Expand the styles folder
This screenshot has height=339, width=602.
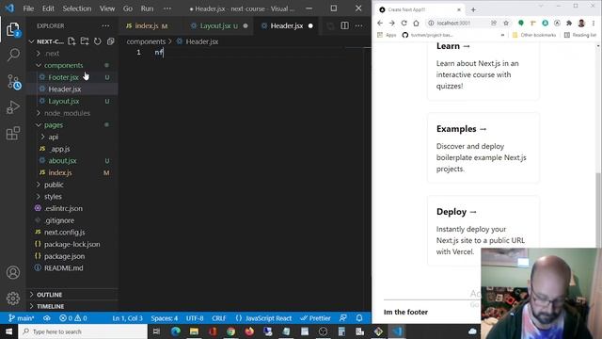[53, 197]
